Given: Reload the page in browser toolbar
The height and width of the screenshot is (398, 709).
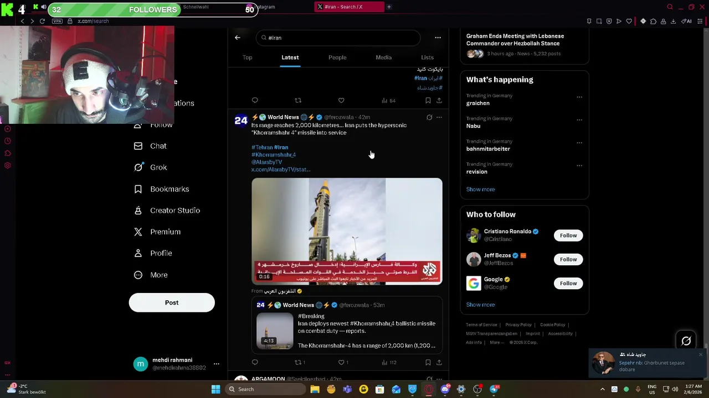Looking at the screenshot, I should tap(42, 21).
